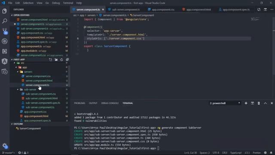The height and width of the screenshot is (155, 275).
Task: Open app.module.ts in Open Editors
Action: pos(29,51)
